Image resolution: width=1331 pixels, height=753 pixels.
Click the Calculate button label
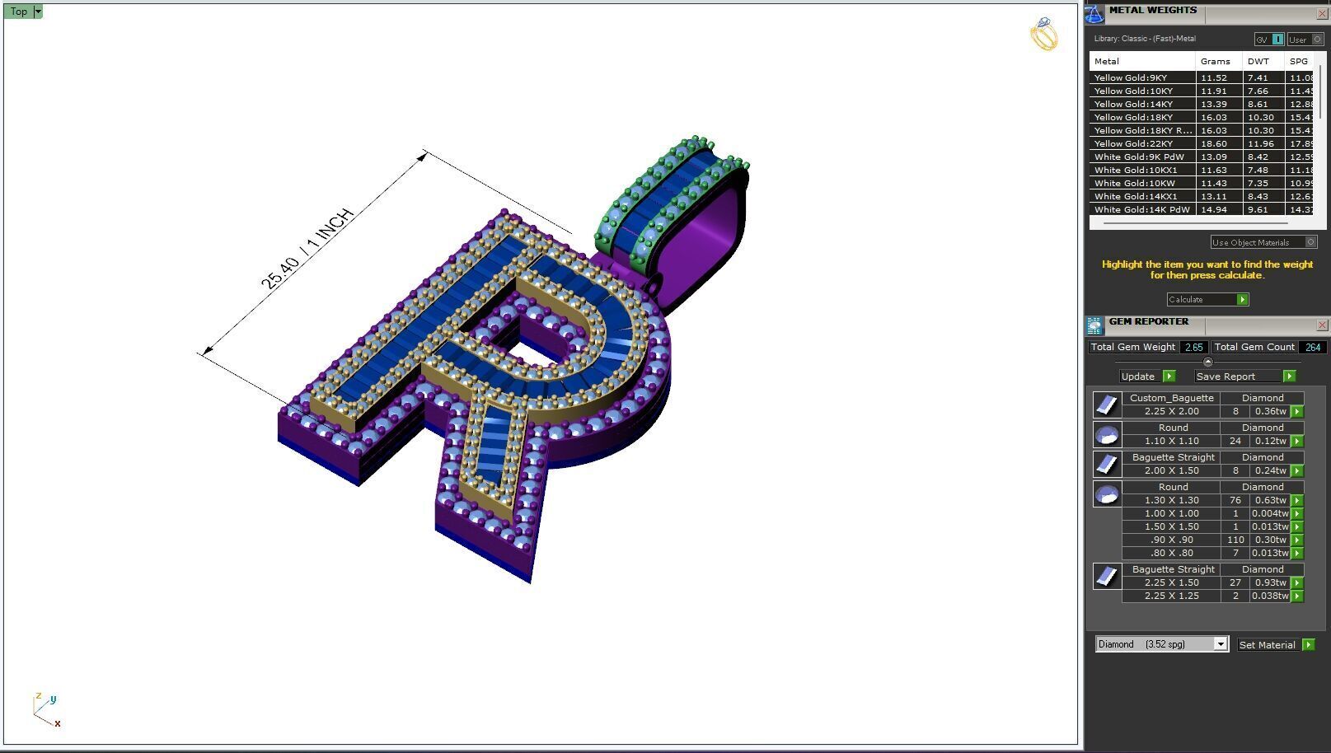coord(1185,299)
